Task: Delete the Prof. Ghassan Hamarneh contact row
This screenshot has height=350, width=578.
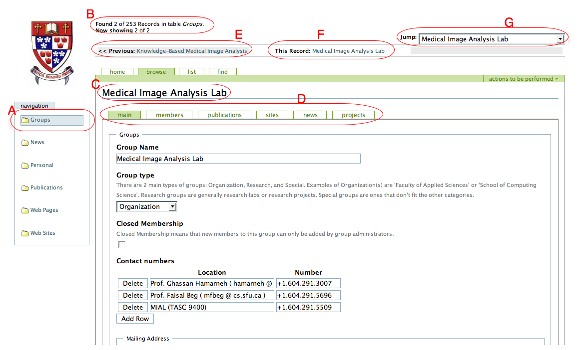Action: click(x=133, y=283)
